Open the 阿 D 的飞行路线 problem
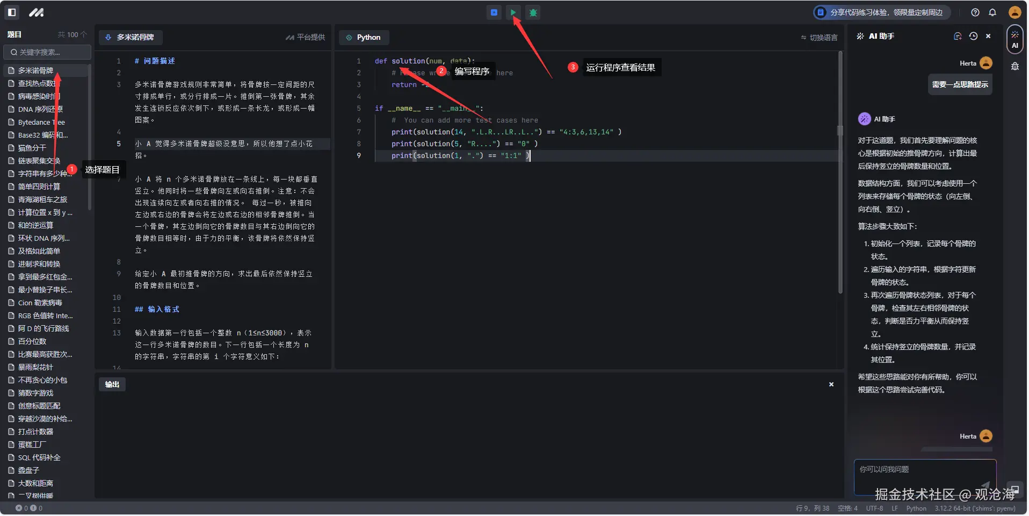This screenshot has height=516, width=1029. coord(45,328)
